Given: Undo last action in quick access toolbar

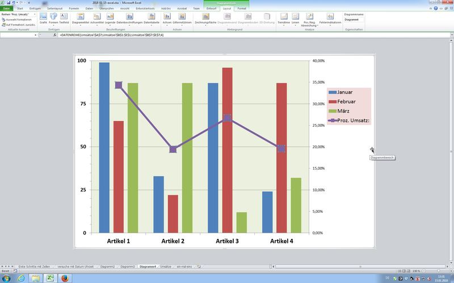Looking at the screenshot, I should [x=13, y=3].
